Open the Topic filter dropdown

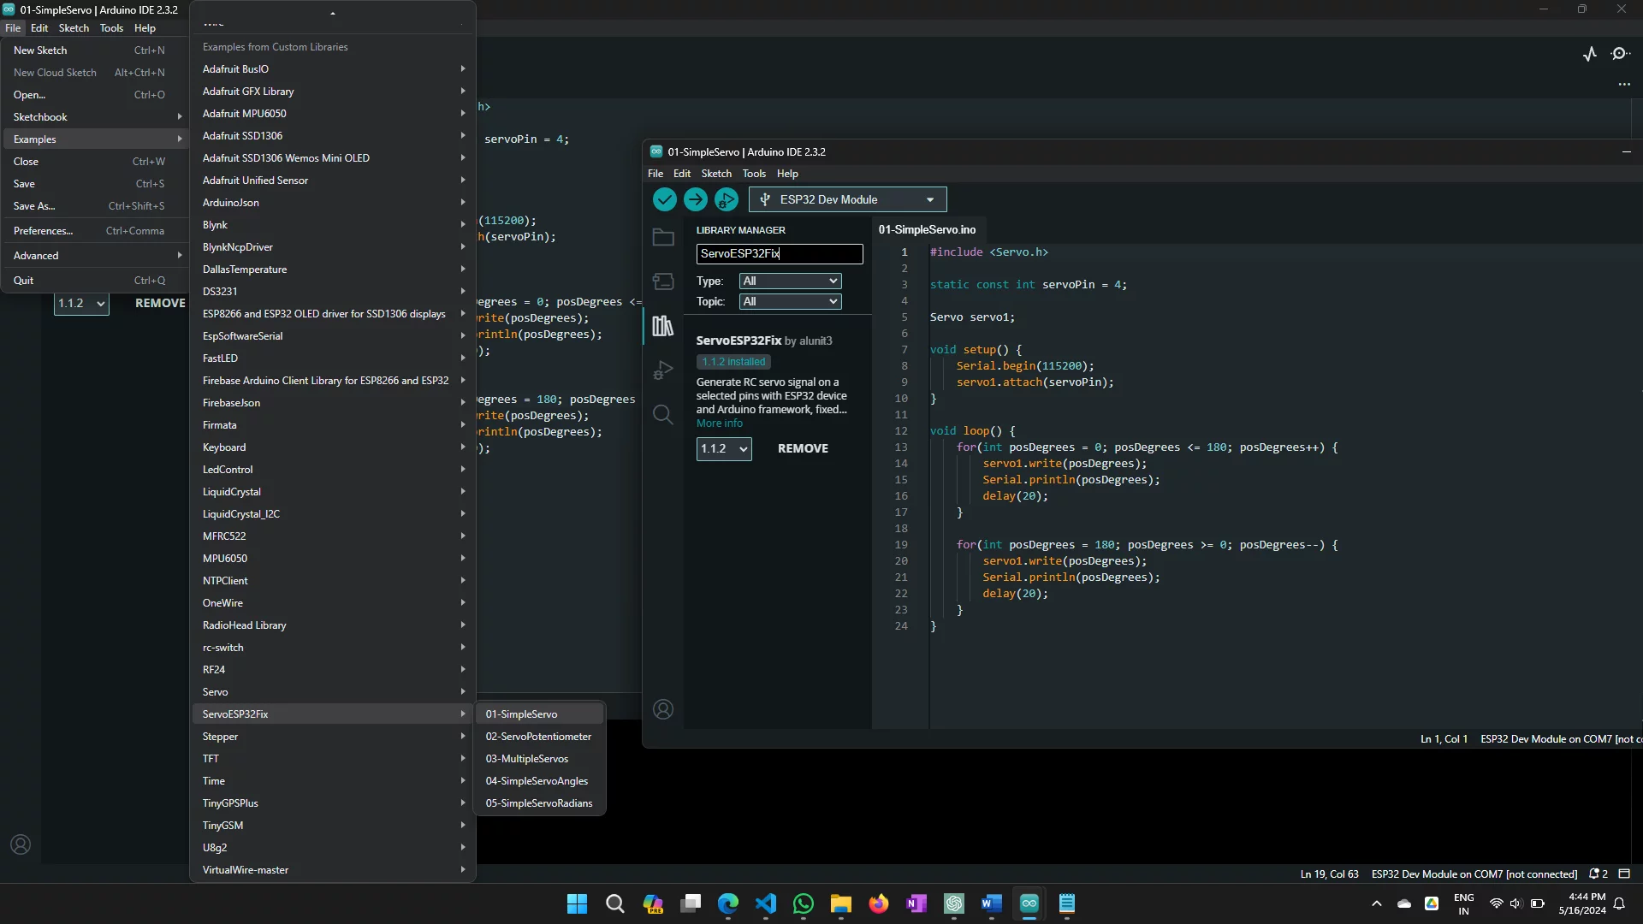[x=790, y=301]
